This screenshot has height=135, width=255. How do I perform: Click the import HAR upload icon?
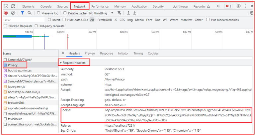[x=128, y=13]
